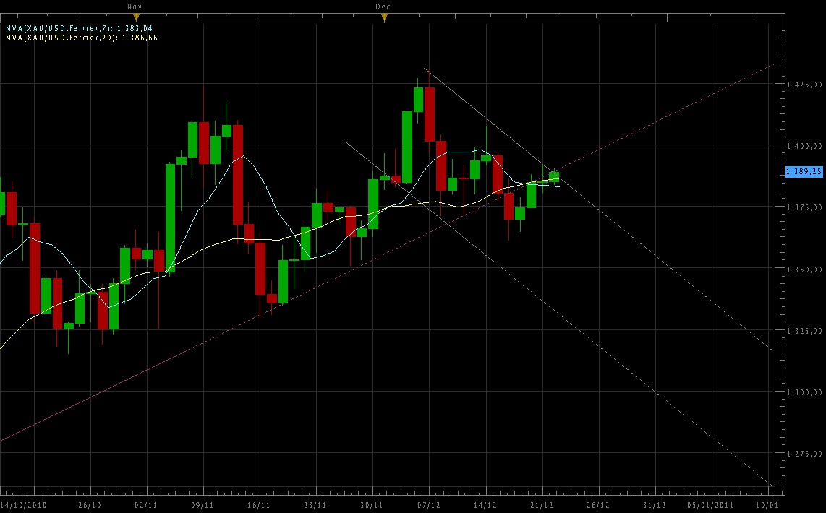Image resolution: width=826 pixels, height=513 pixels.
Task: Click the Dec month marker triangle
Action: pyautogui.click(x=384, y=17)
